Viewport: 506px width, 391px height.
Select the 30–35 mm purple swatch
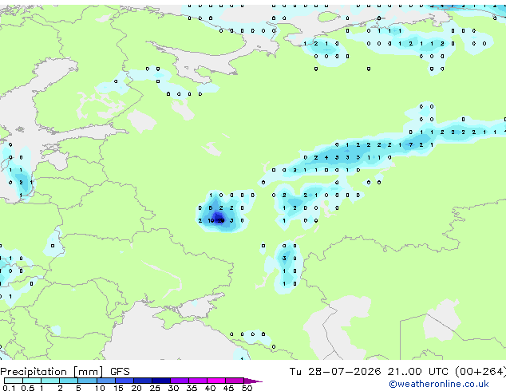click(179, 381)
